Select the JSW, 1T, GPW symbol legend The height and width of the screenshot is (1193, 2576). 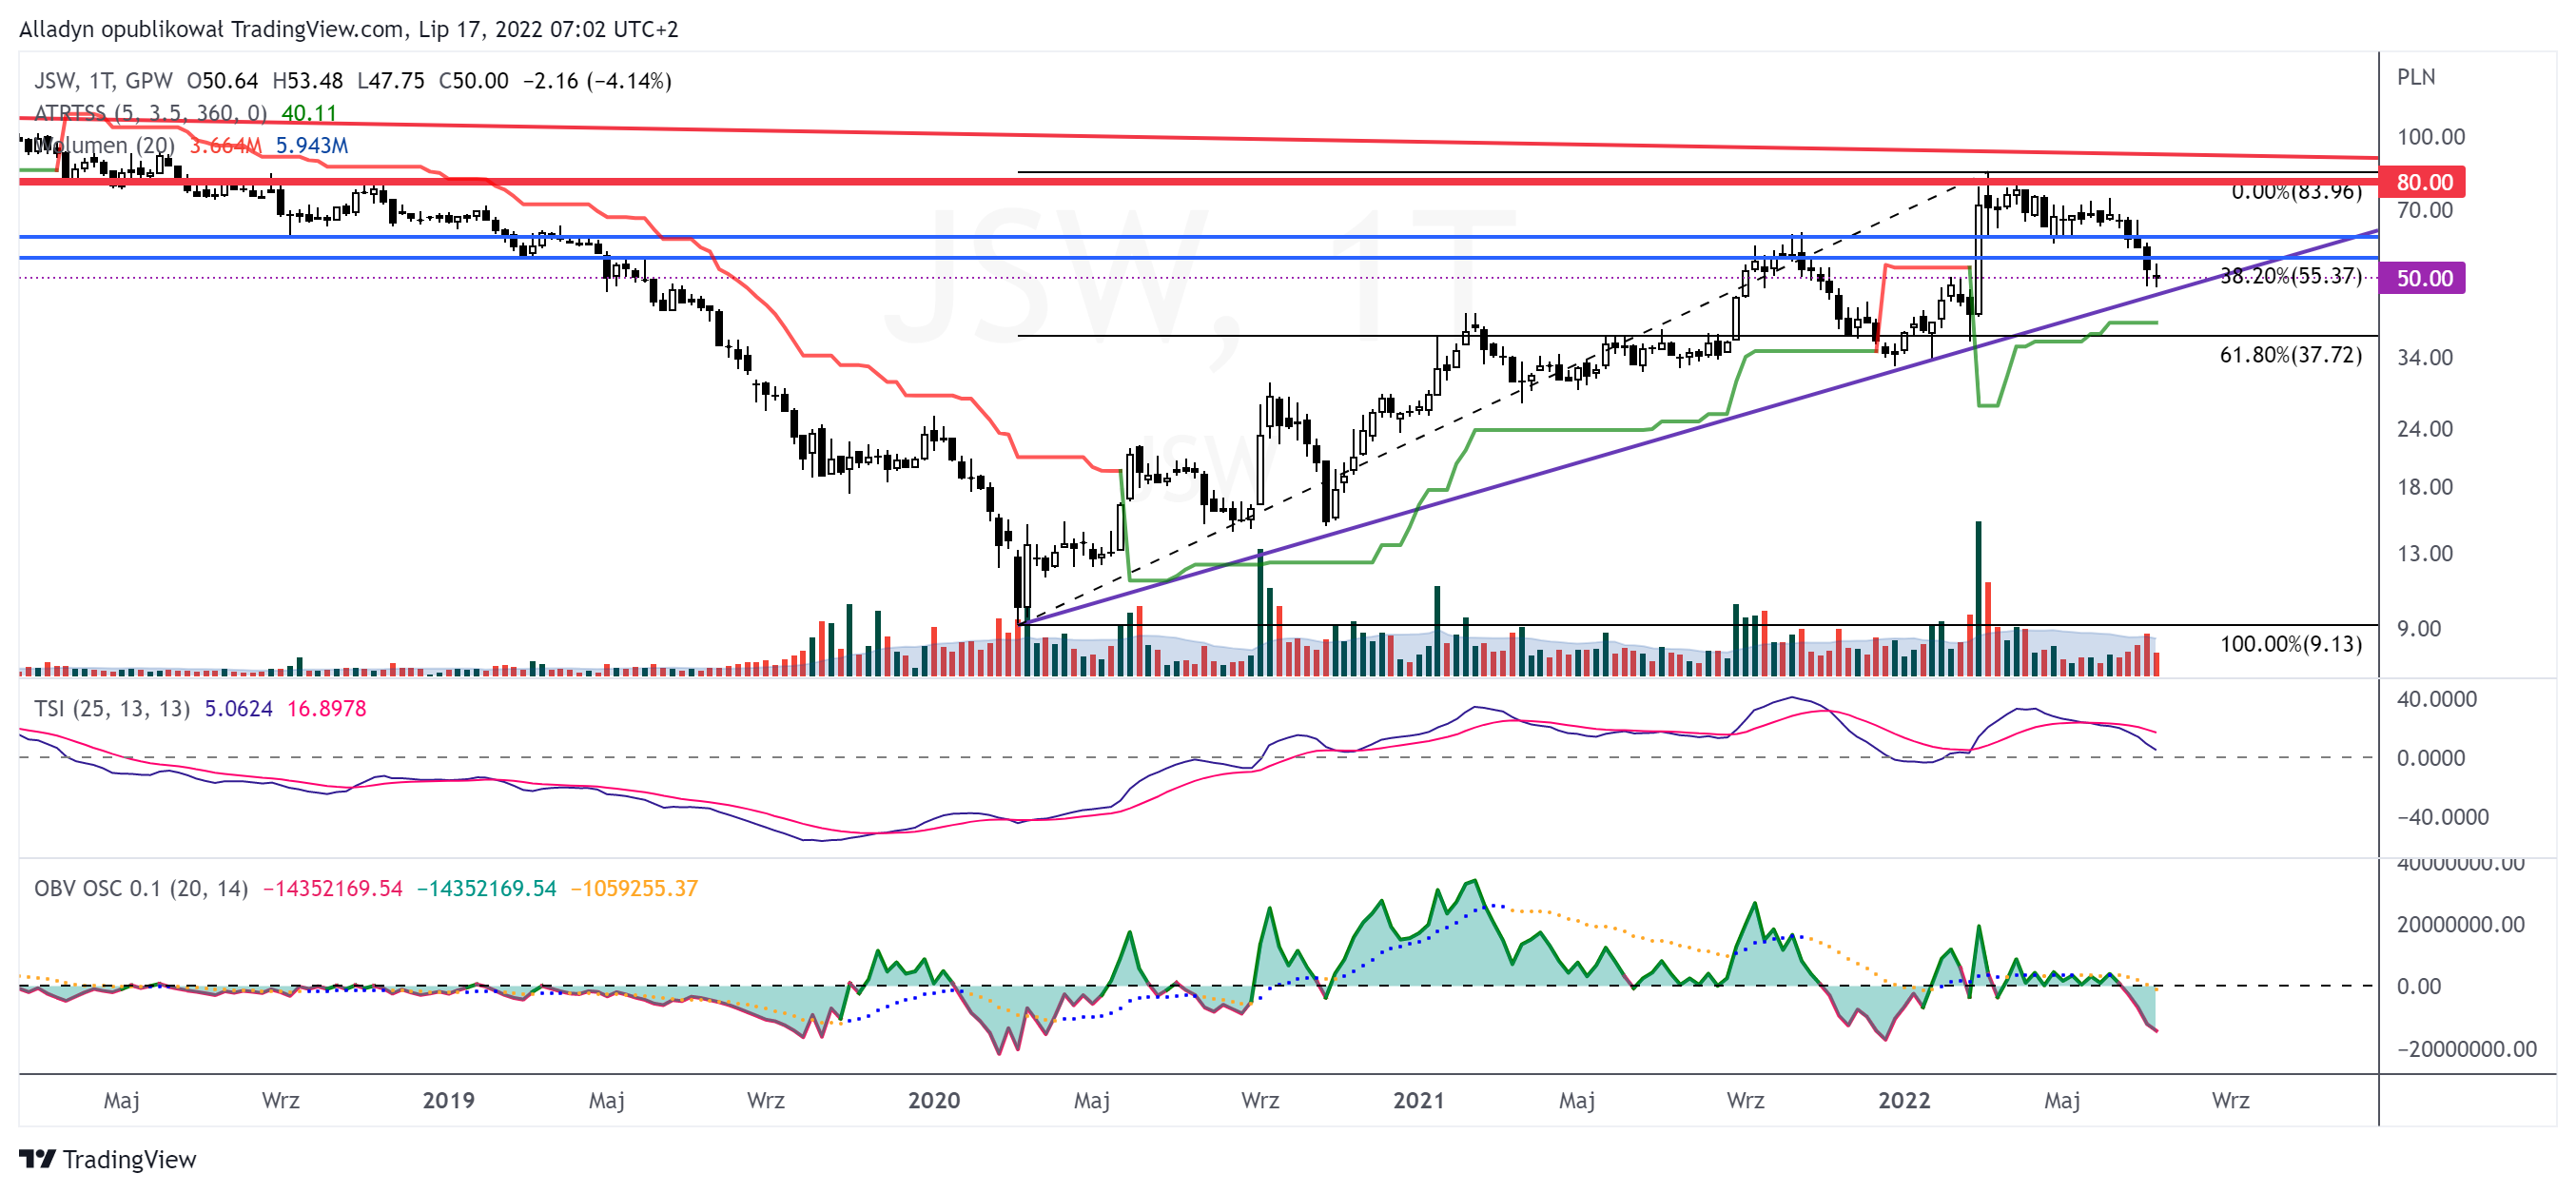[x=103, y=81]
